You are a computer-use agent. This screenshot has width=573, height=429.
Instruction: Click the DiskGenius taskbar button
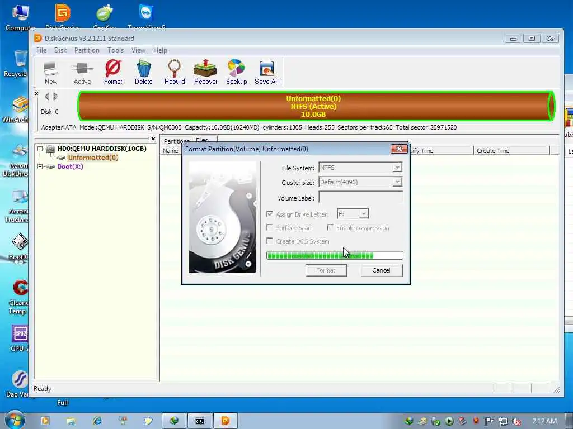(225, 421)
